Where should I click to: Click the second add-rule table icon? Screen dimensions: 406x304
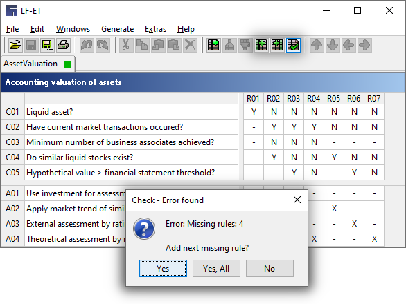(277, 45)
